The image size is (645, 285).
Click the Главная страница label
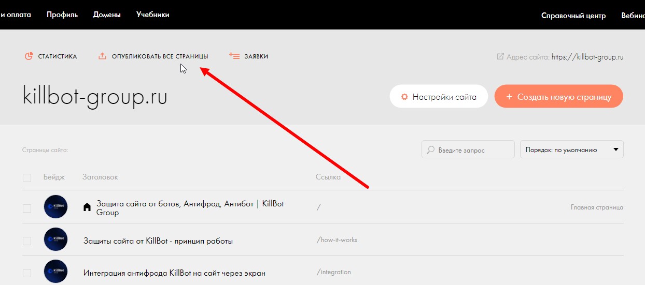tap(597, 207)
